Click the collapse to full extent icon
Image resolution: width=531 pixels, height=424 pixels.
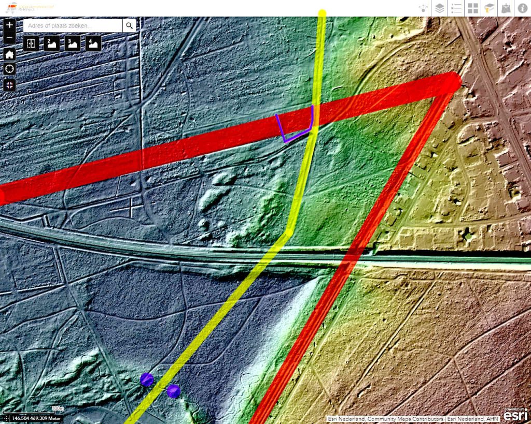point(10,85)
